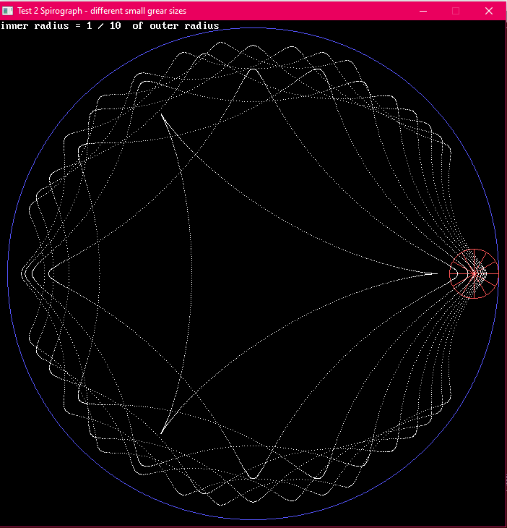Click the red inner gear circle
Viewport: 507px width, 528px height.
(474, 274)
